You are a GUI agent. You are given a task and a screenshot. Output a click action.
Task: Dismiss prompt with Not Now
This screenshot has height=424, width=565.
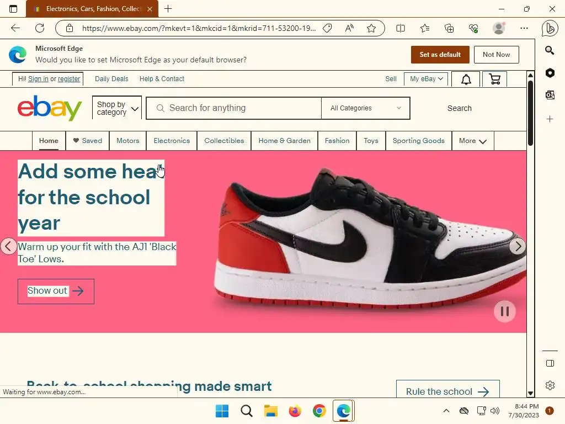(496, 55)
